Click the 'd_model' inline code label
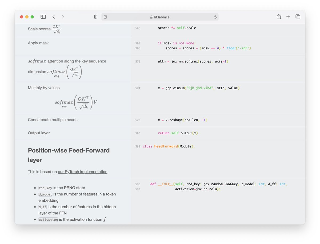Image resolution: width=320 pixels, height=244 pixels. click(x=45, y=194)
